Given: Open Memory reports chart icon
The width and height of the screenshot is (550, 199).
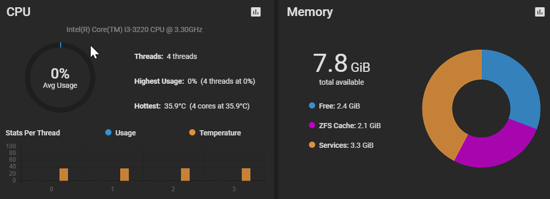Looking at the screenshot, I should (540, 12).
